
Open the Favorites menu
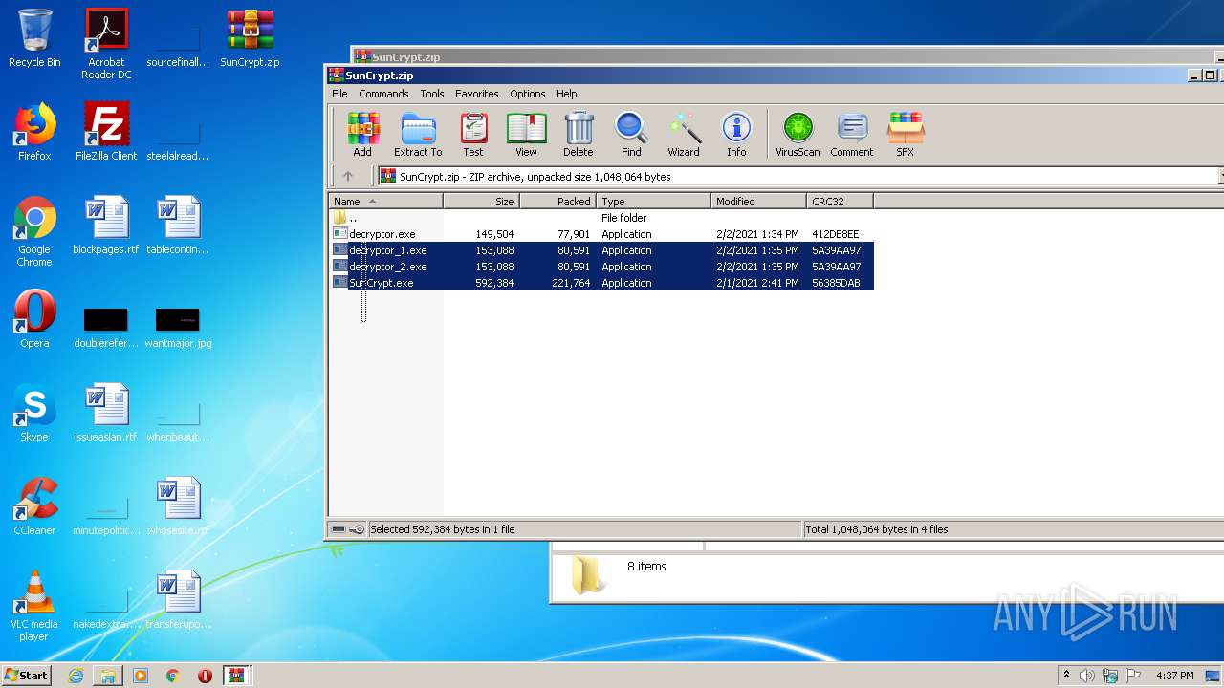pyautogui.click(x=476, y=94)
